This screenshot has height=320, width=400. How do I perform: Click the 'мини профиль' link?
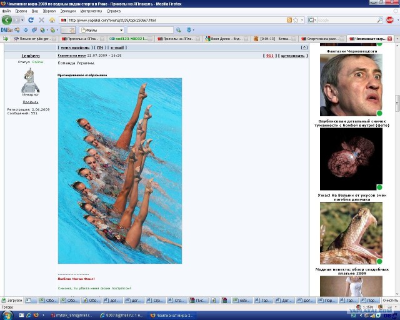(75, 47)
